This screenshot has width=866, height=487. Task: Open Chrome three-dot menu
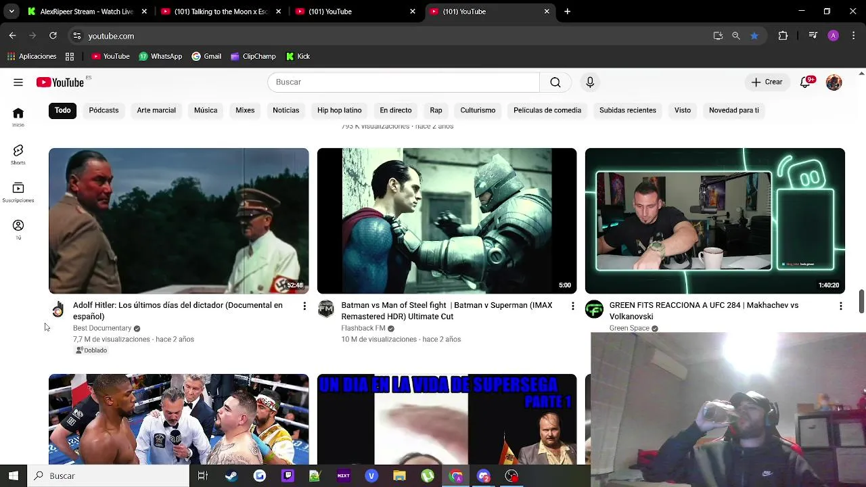click(x=852, y=36)
